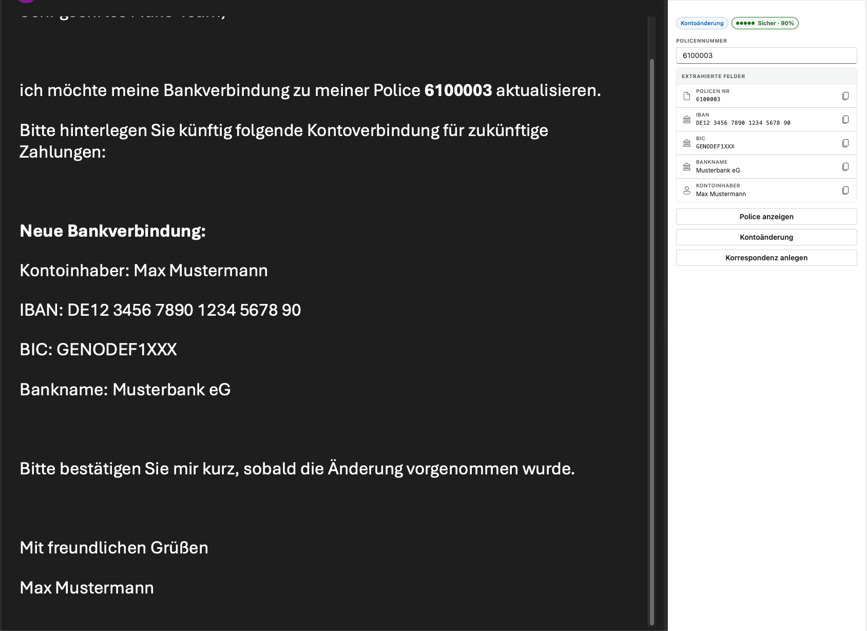Select the person icon beside Kontoinhaber
Screen dimensions: 867x631
(687, 190)
